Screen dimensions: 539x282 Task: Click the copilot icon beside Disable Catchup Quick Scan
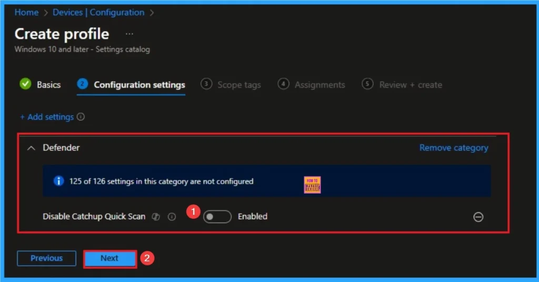[156, 217]
